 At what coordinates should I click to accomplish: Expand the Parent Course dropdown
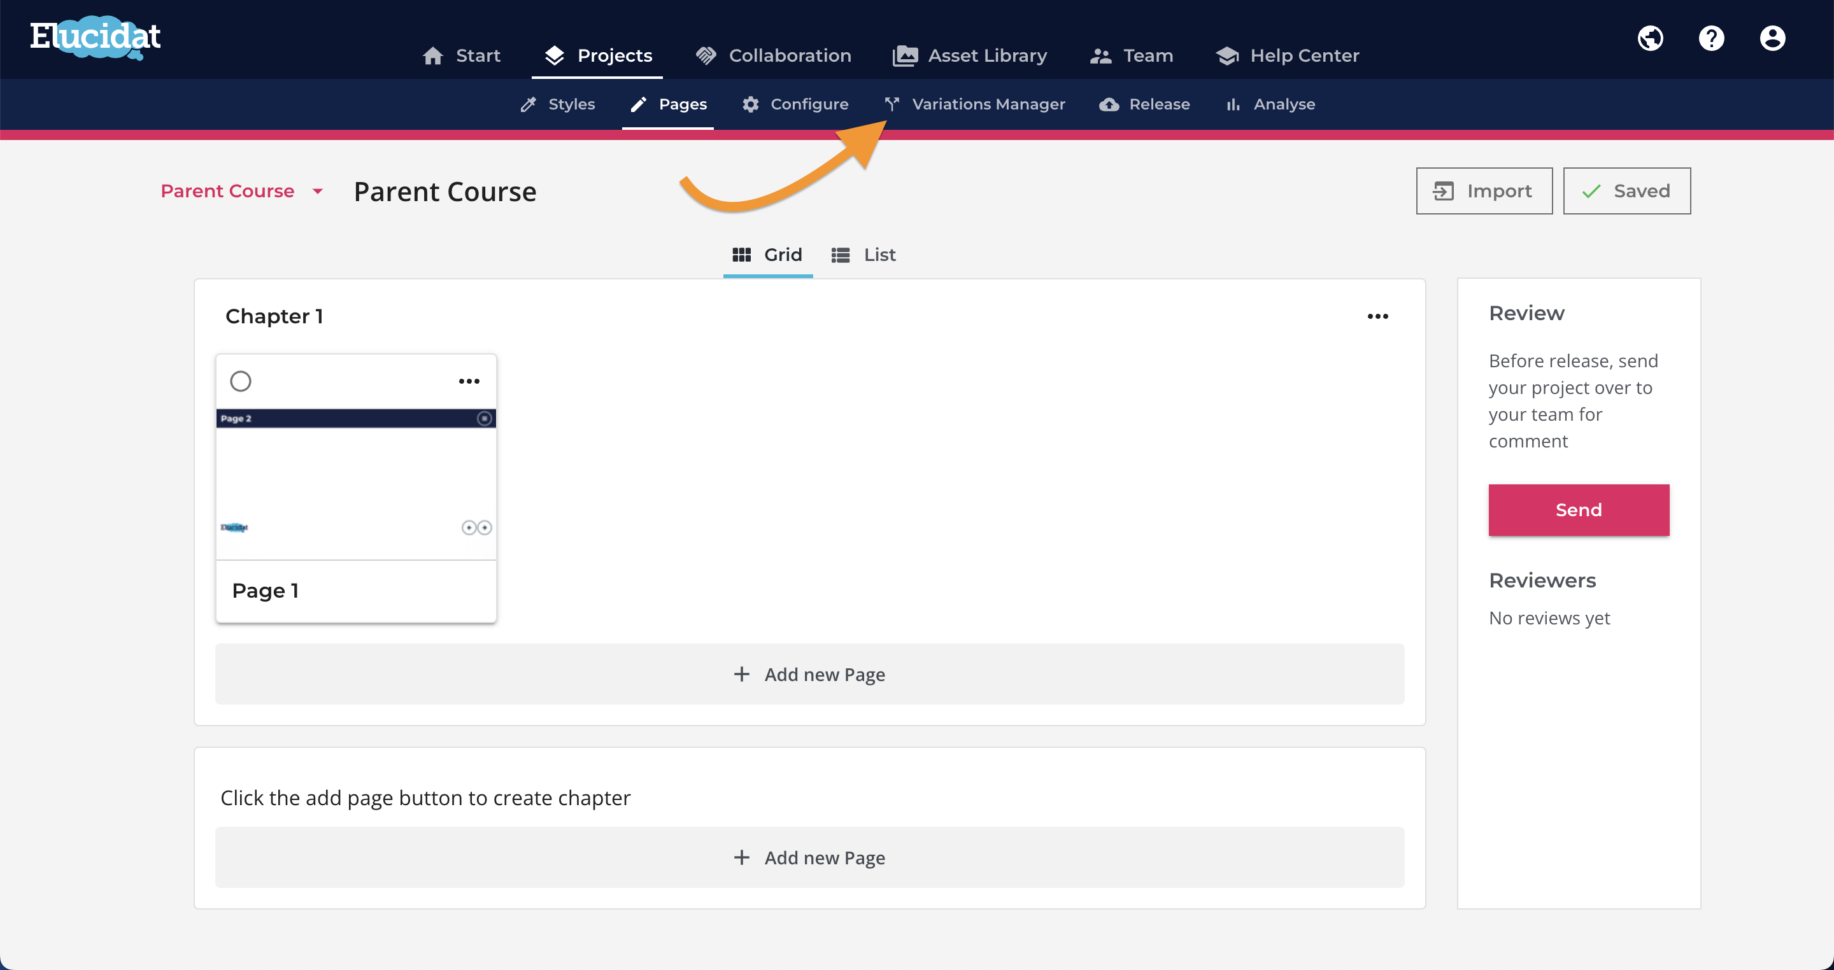pyautogui.click(x=242, y=191)
